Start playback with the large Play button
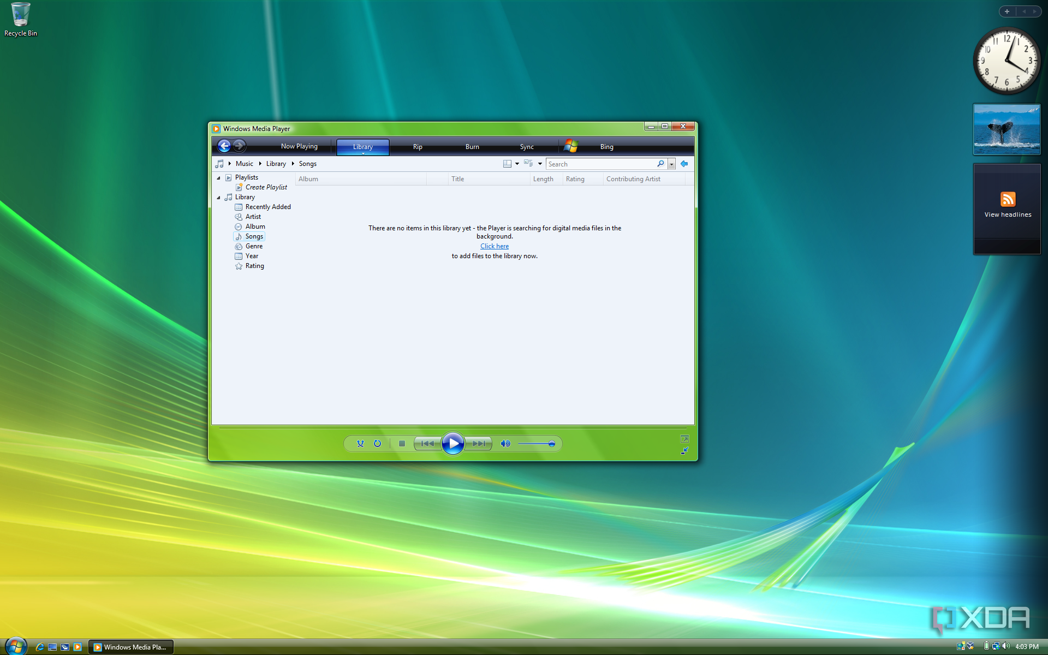1048x655 pixels. tap(453, 443)
